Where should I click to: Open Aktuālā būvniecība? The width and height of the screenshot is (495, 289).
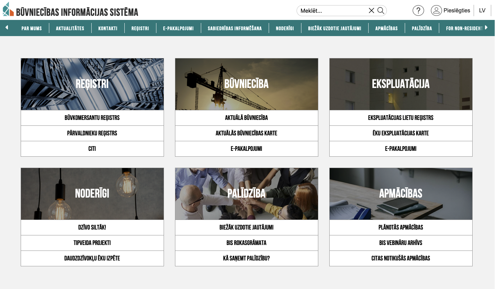pyautogui.click(x=247, y=118)
